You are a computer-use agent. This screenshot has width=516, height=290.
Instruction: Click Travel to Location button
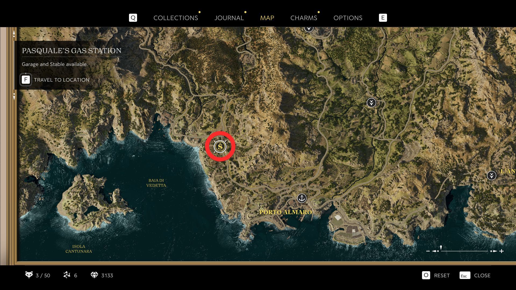click(62, 80)
